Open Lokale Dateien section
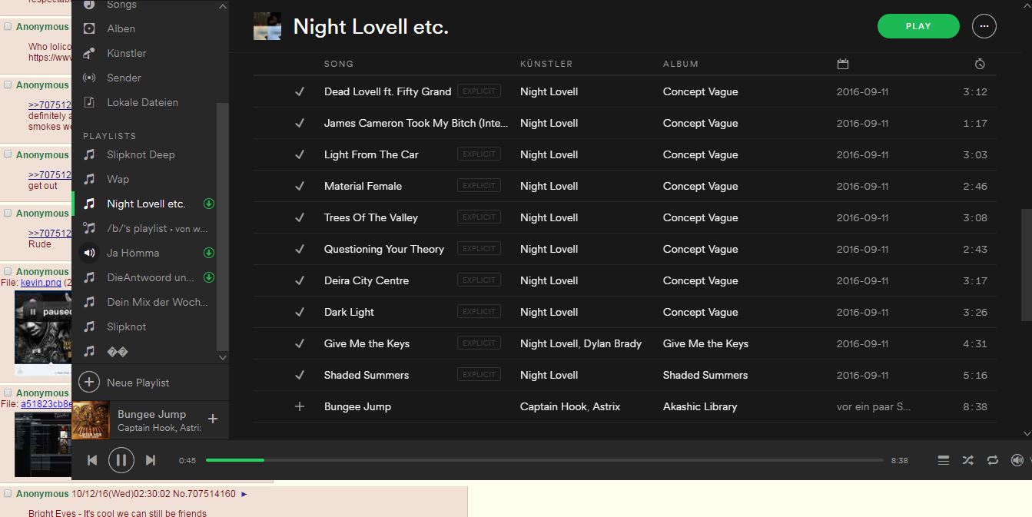1032x517 pixels. 142,102
